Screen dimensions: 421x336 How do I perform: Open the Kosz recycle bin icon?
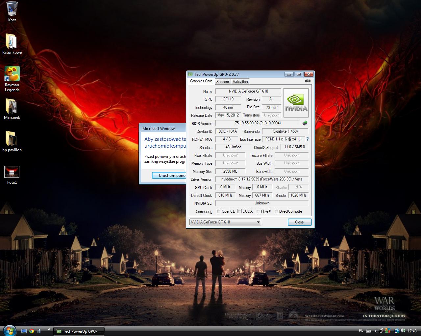12,11
